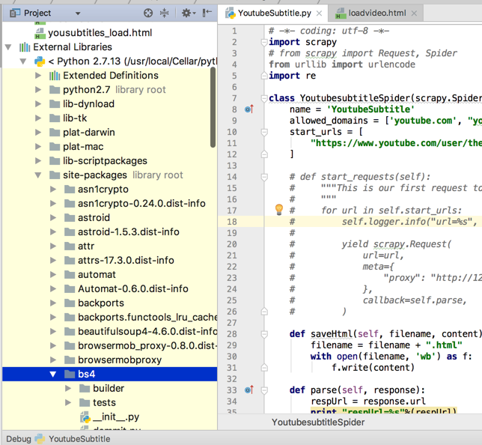Close the YoutubeSubtitle.py tab
The image size is (482, 445).
pyautogui.click(x=319, y=13)
